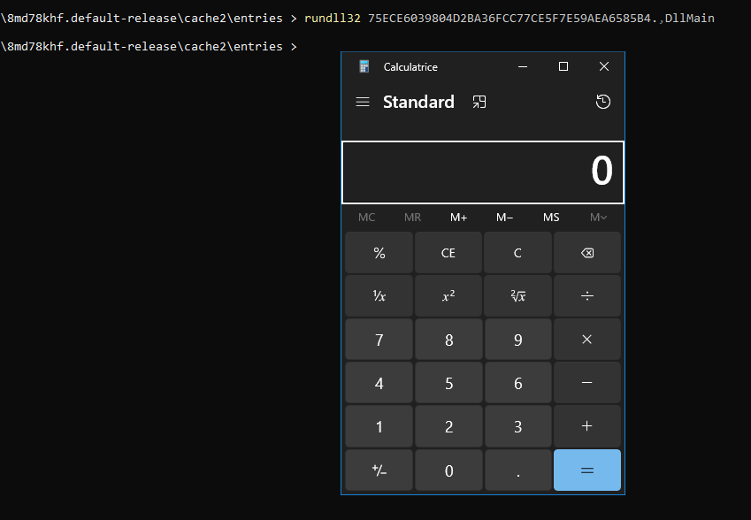Viewport: 751px width, 520px height.
Task: Open the calculator navigation hamburger menu
Action: click(x=362, y=102)
